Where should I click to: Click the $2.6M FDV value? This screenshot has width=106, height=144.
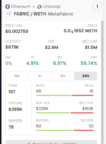click(51, 47)
